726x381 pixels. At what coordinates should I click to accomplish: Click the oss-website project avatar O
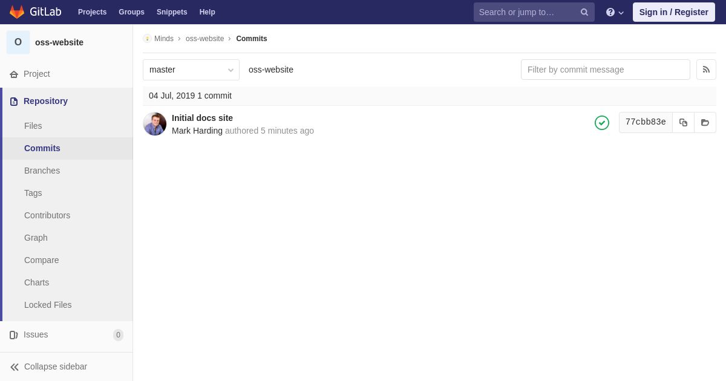(18, 42)
